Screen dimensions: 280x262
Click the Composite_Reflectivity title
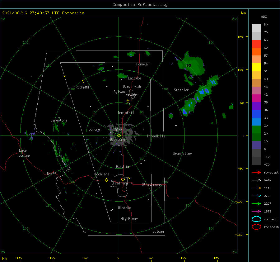tap(140, 5)
